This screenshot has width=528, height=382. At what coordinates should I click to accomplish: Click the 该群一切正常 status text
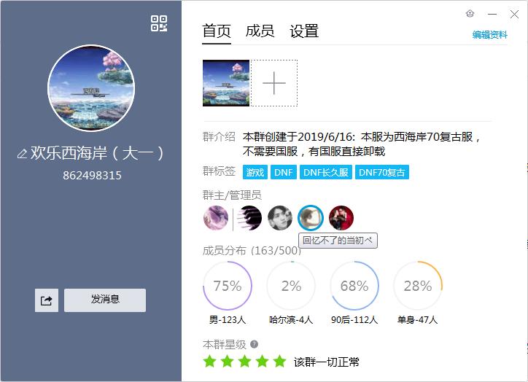tap(326, 362)
